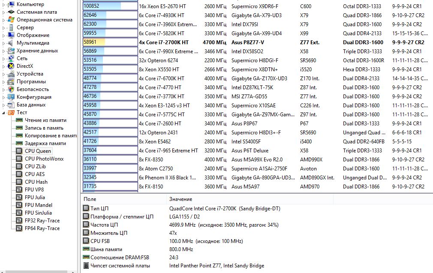Screen dimensions: 433x273
Task: Click the Запись в память memory icon
Action: pos(19,128)
